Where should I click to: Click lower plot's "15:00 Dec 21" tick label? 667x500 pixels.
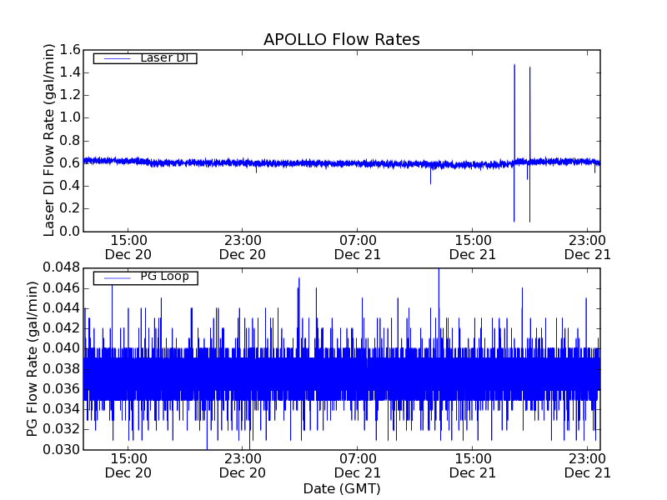tap(472, 465)
